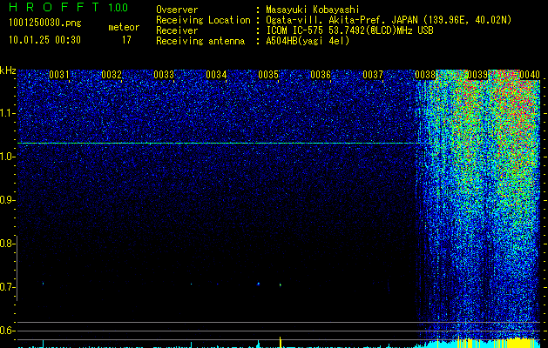Click the 0040 time marker

pyautogui.click(x=530, y=75)
